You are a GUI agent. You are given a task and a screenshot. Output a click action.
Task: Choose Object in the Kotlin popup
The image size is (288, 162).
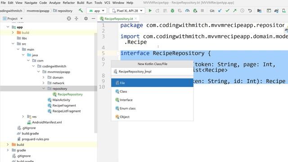tap(152, 117)
